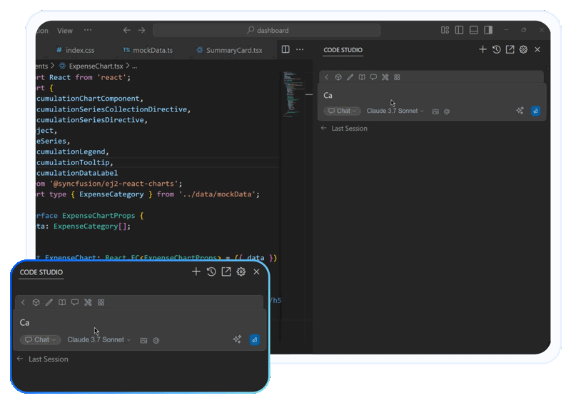Image resolution: width=571 pixels, height=403 pixels.
Task: Expand the Claude 3.7 Sonnet dropdown in the main window panel
Action: pyautogui.click(x=395, y=111)
